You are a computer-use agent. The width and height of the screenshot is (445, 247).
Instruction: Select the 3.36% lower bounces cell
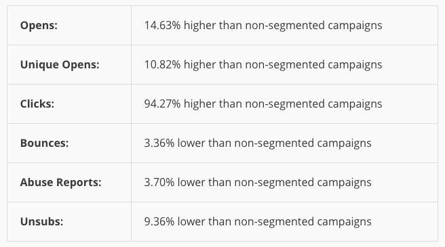tap(284, 143)
